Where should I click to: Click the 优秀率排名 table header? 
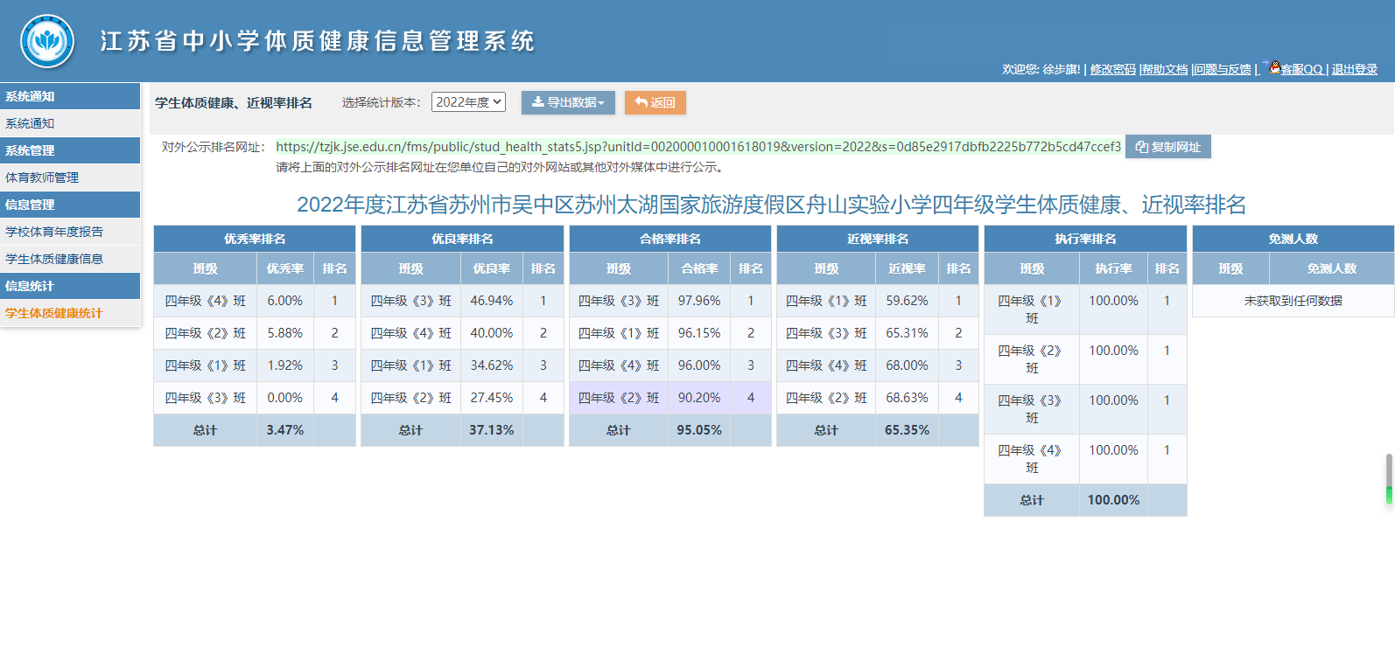[255, 239]
